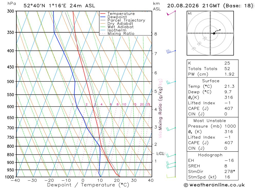
Task: Click the date 20.08.2026 21GMT header
Action: (194, 6)
